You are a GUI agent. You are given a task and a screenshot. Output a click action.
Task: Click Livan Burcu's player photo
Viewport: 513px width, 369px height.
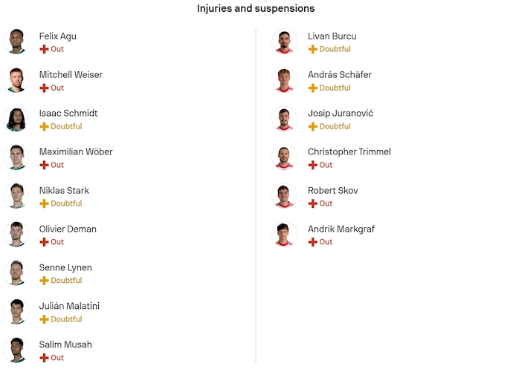(284, 42)
